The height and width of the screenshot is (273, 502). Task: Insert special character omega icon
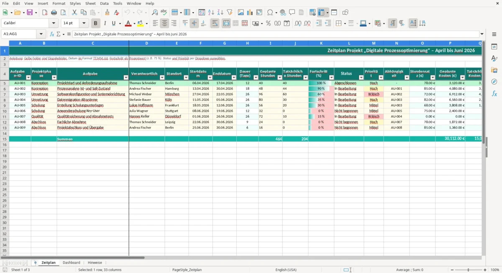click(270, 13)
